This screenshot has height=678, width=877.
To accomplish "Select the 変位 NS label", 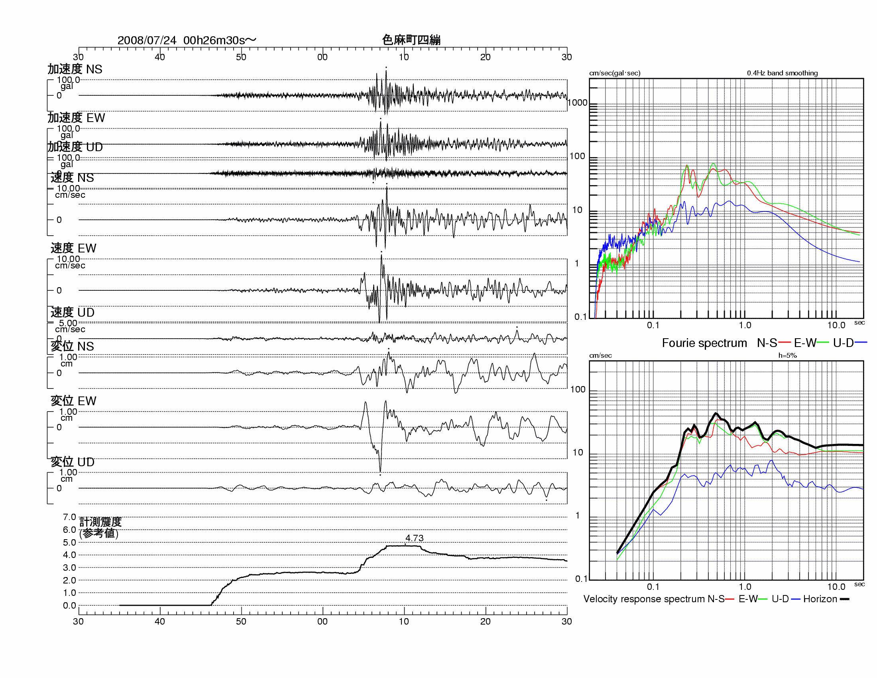I will [x=72, y=346].
